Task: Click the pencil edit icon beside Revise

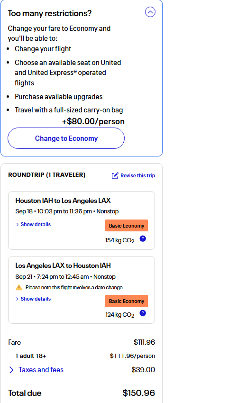Action: (115, 175)
